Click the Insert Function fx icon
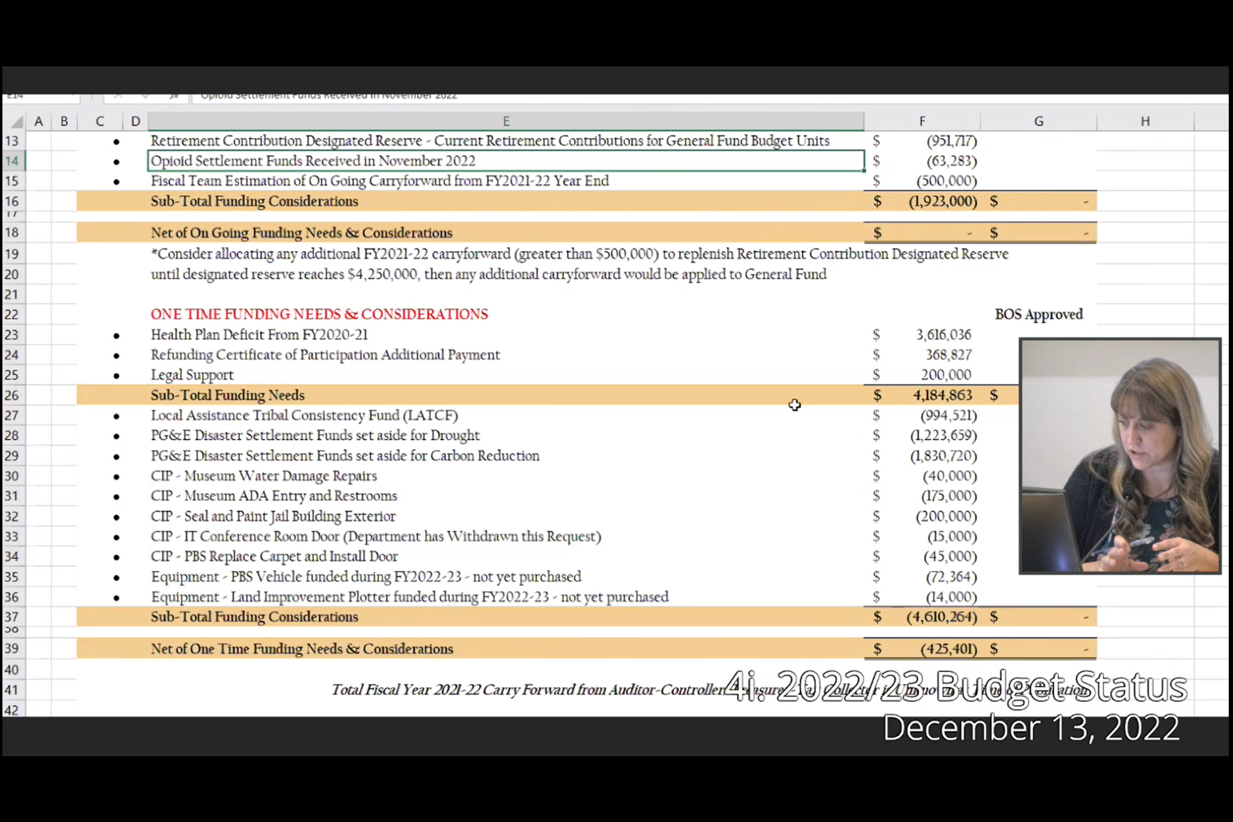 click(174, 96)
